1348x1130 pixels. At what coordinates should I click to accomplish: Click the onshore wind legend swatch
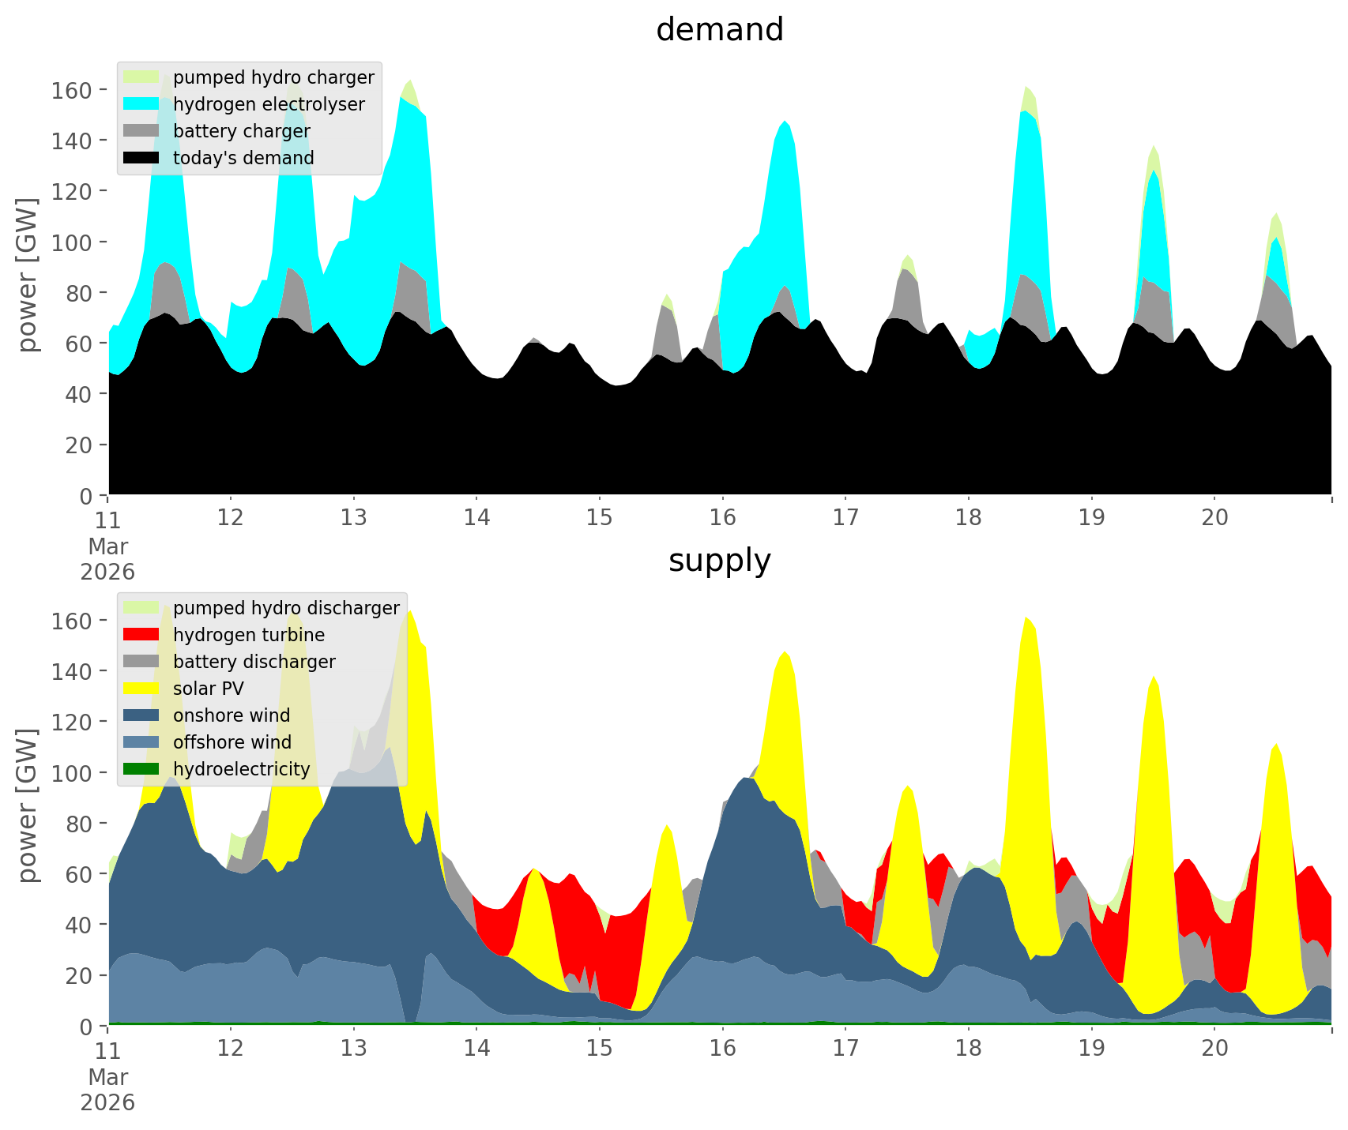141,715
